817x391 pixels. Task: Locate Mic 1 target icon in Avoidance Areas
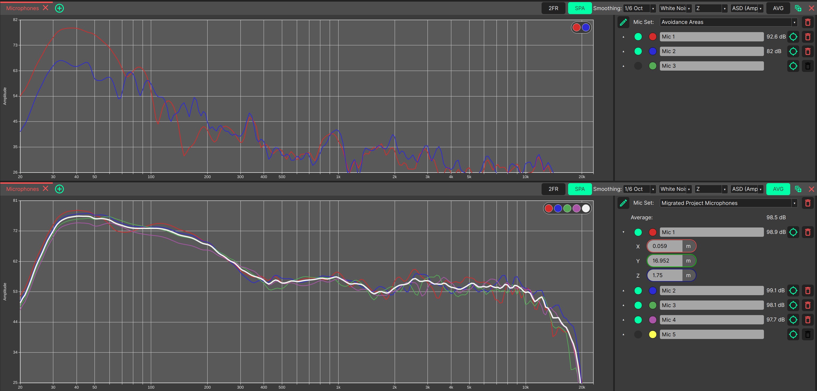tap(793, 37)
